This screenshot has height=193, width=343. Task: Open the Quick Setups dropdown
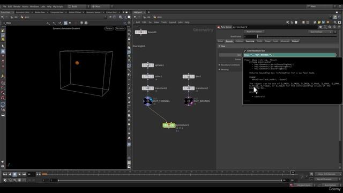click(320, 32)
